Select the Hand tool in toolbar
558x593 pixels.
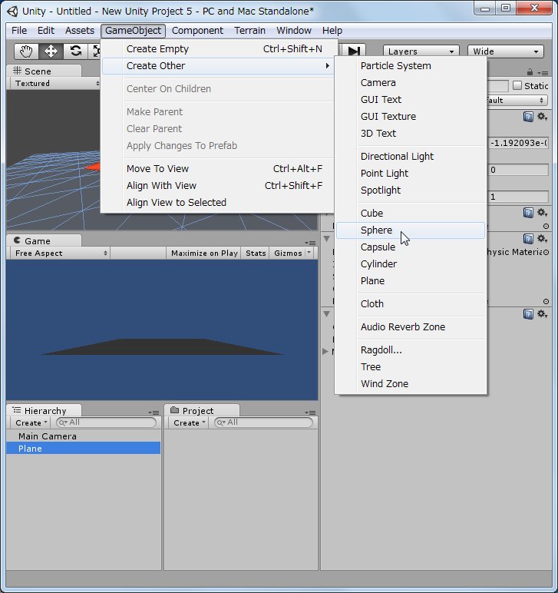tap(27, 51)
